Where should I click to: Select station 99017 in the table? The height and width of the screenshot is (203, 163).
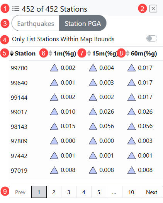point(19,112)
